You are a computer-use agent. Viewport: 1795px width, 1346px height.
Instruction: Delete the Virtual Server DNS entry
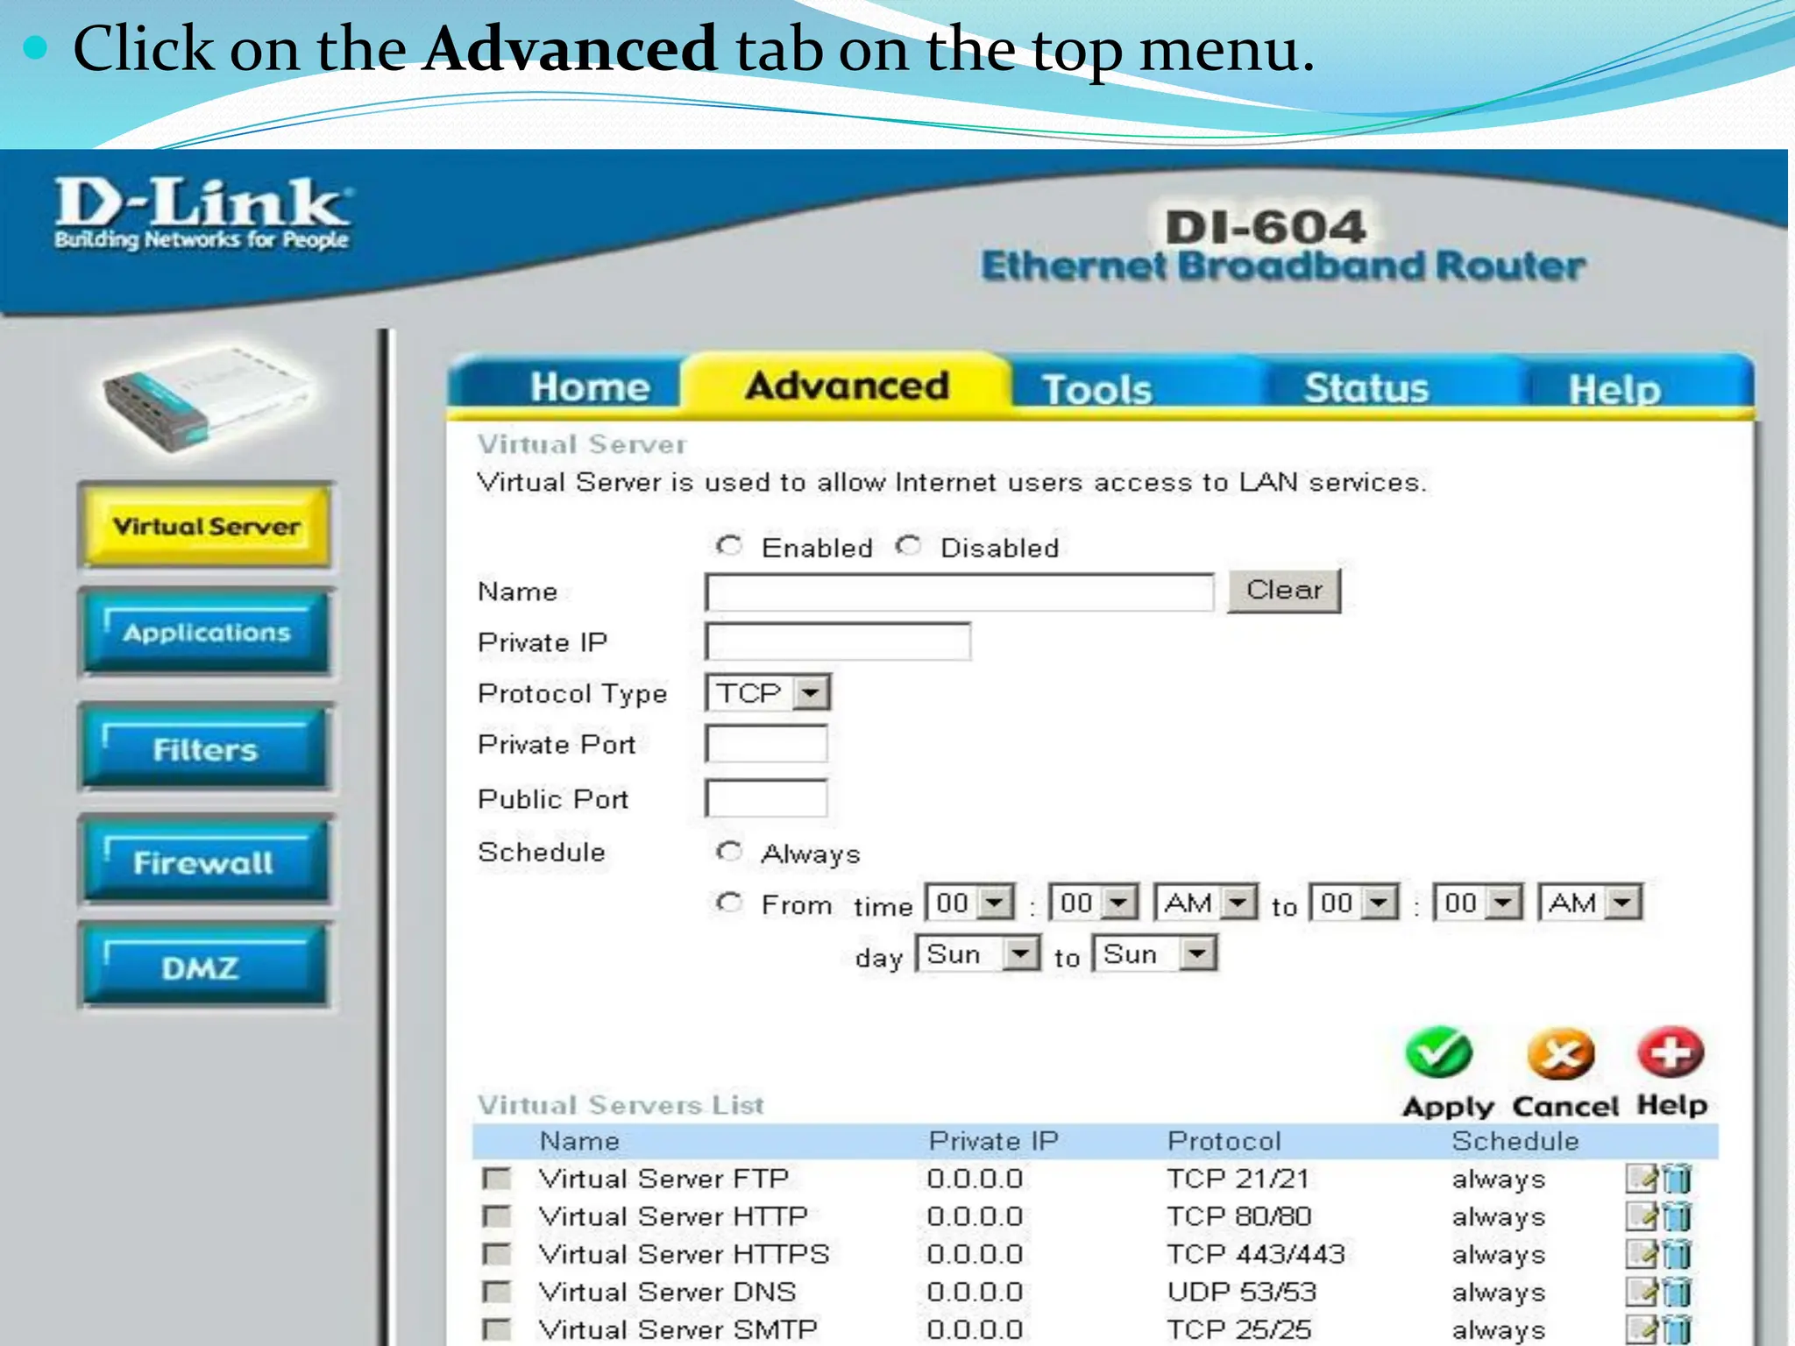click(x=1677, y=1292)
